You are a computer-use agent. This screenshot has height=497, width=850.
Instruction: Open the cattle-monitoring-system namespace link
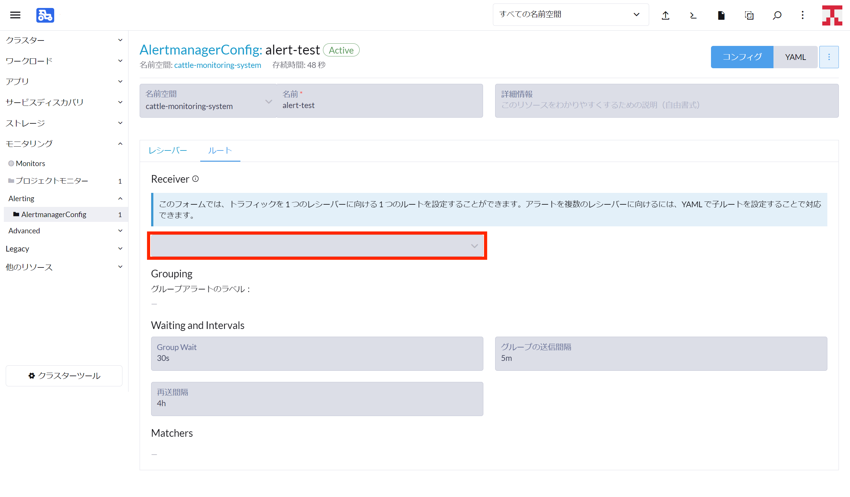217,65
